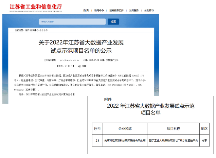Open the 新闻中心 navigation tab

tap(99, 11)
